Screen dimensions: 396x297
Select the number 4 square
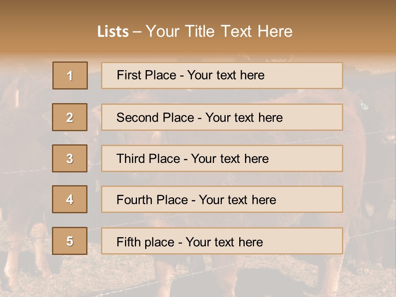pyautogui.click(x=70, y=199)
